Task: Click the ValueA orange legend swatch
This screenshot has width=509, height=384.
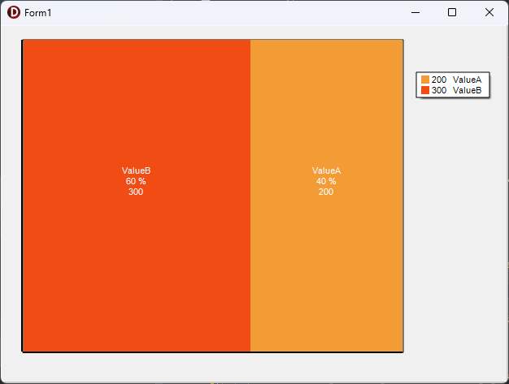Action: (x=425, y=80)
